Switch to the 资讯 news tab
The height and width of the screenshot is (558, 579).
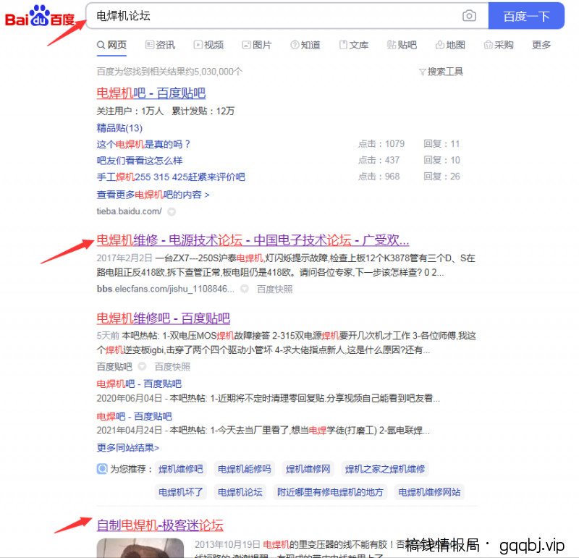click(x=160, y=45)
